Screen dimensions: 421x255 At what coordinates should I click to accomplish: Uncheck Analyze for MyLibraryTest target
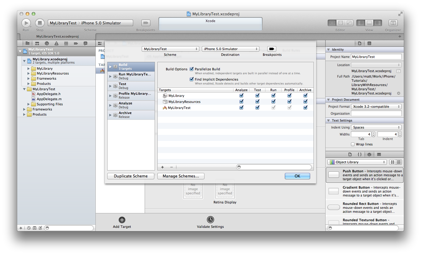241,107
